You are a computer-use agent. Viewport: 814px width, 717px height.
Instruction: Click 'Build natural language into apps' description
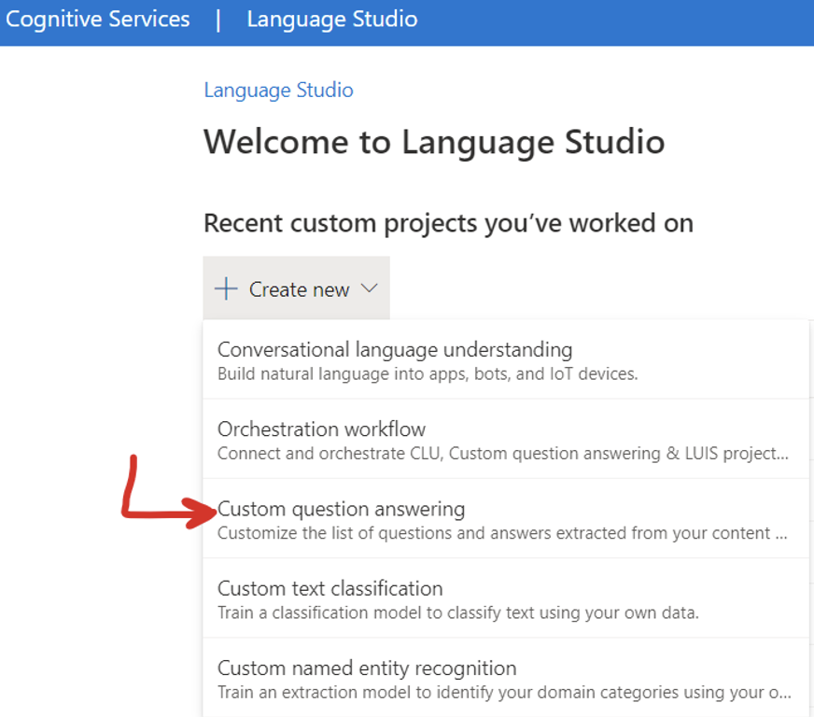point(428,373)
